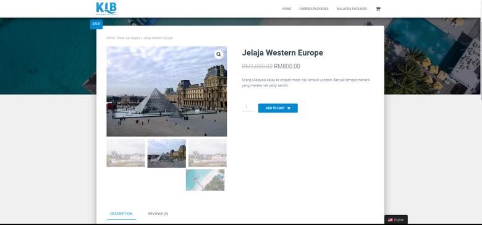Go to HOME in the top navigation
The width and height of the screenshot is (482, 225).
click(x=287, y=9)
